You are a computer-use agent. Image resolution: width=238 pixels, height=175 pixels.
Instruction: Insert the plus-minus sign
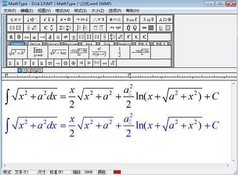74,37
